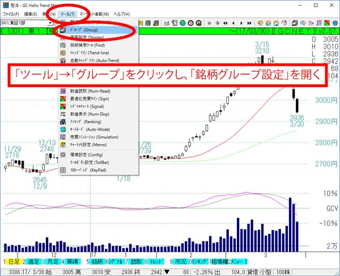Click the toolbar icon left of the AT icon
This screenshot has width=340, height=276.
click(260, 23)
